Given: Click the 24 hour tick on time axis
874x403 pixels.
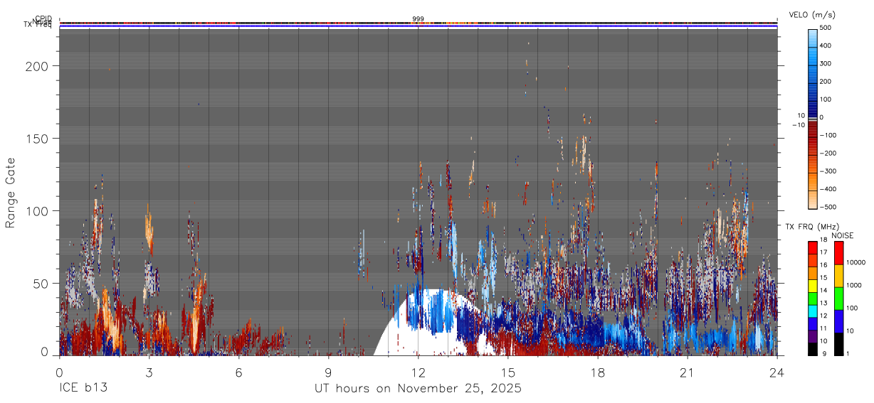Looking at the screenshot, I should [776, 372].
